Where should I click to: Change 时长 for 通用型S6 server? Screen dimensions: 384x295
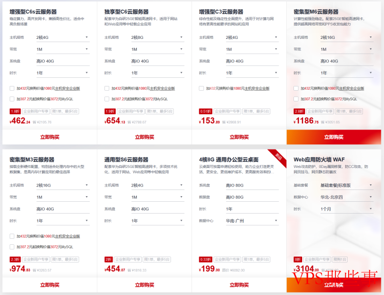[158, 221]
